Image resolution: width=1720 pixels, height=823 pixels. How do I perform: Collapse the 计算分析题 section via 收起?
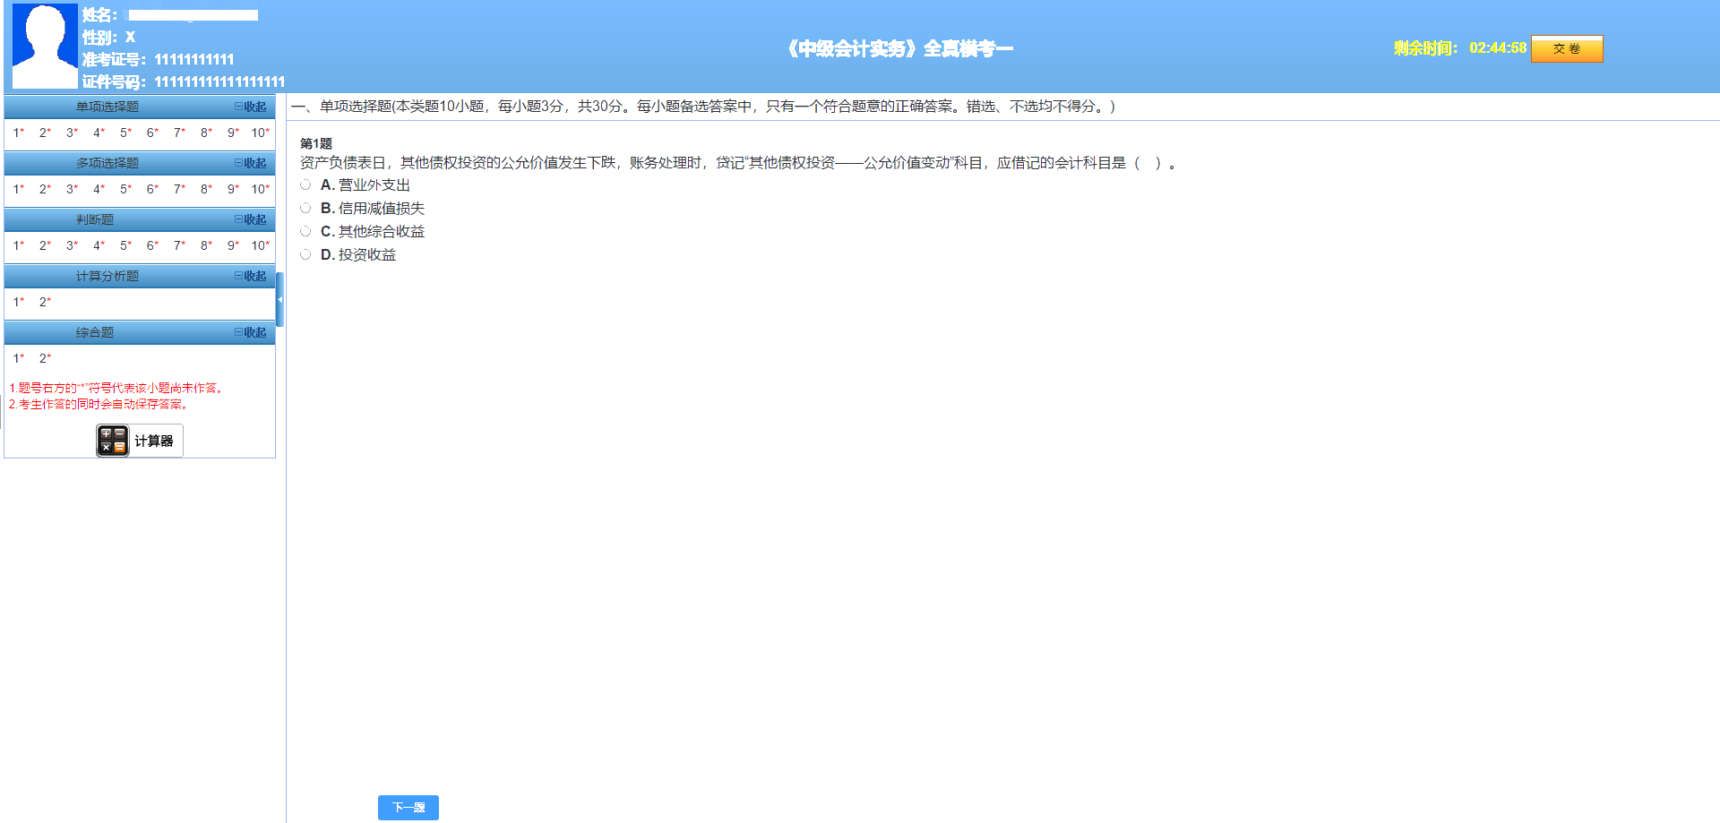tap(252, 276)
